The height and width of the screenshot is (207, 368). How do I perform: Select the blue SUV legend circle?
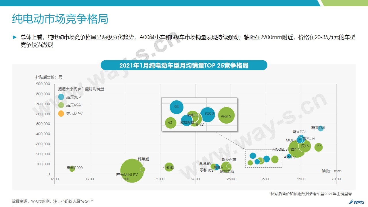click(61, 97)
